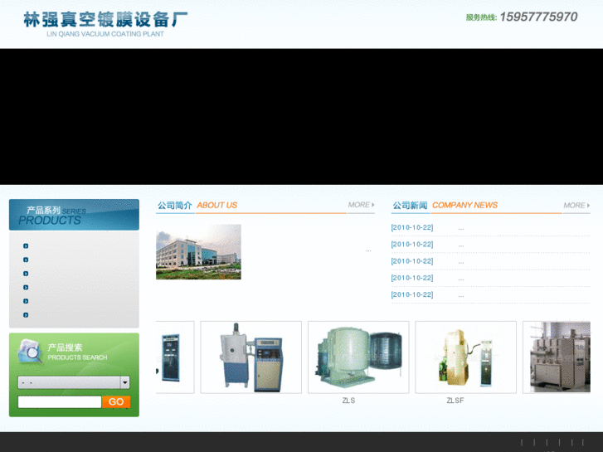Image resolution: width=603 pixels, height=452 pixels.
Task: Click the partially visible control cabinet product image
Action: [x=175, y=357]
